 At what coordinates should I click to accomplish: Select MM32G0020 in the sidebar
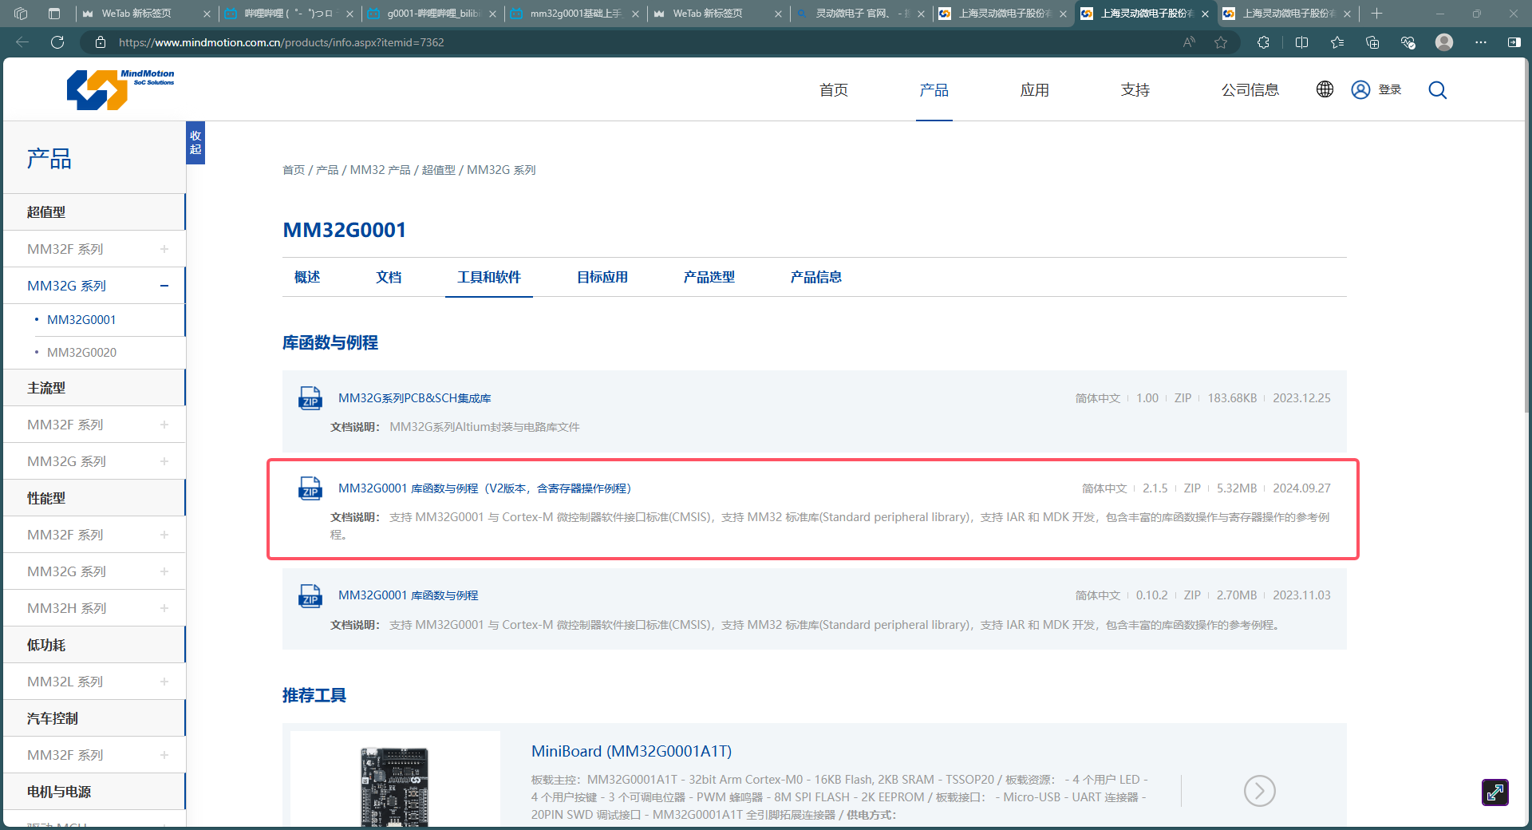[x=81, y=353]
